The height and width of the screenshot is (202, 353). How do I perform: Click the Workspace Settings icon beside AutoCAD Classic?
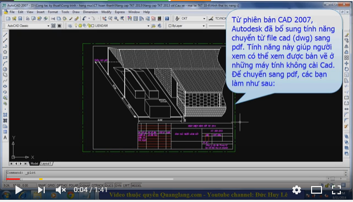point(54,25)
